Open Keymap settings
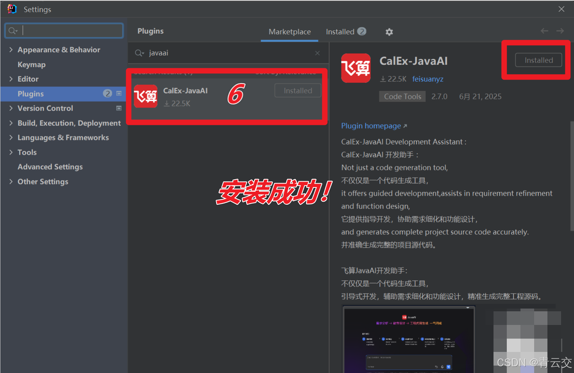The height and width of the screenshot is (373, 574). tap(32, 64)
